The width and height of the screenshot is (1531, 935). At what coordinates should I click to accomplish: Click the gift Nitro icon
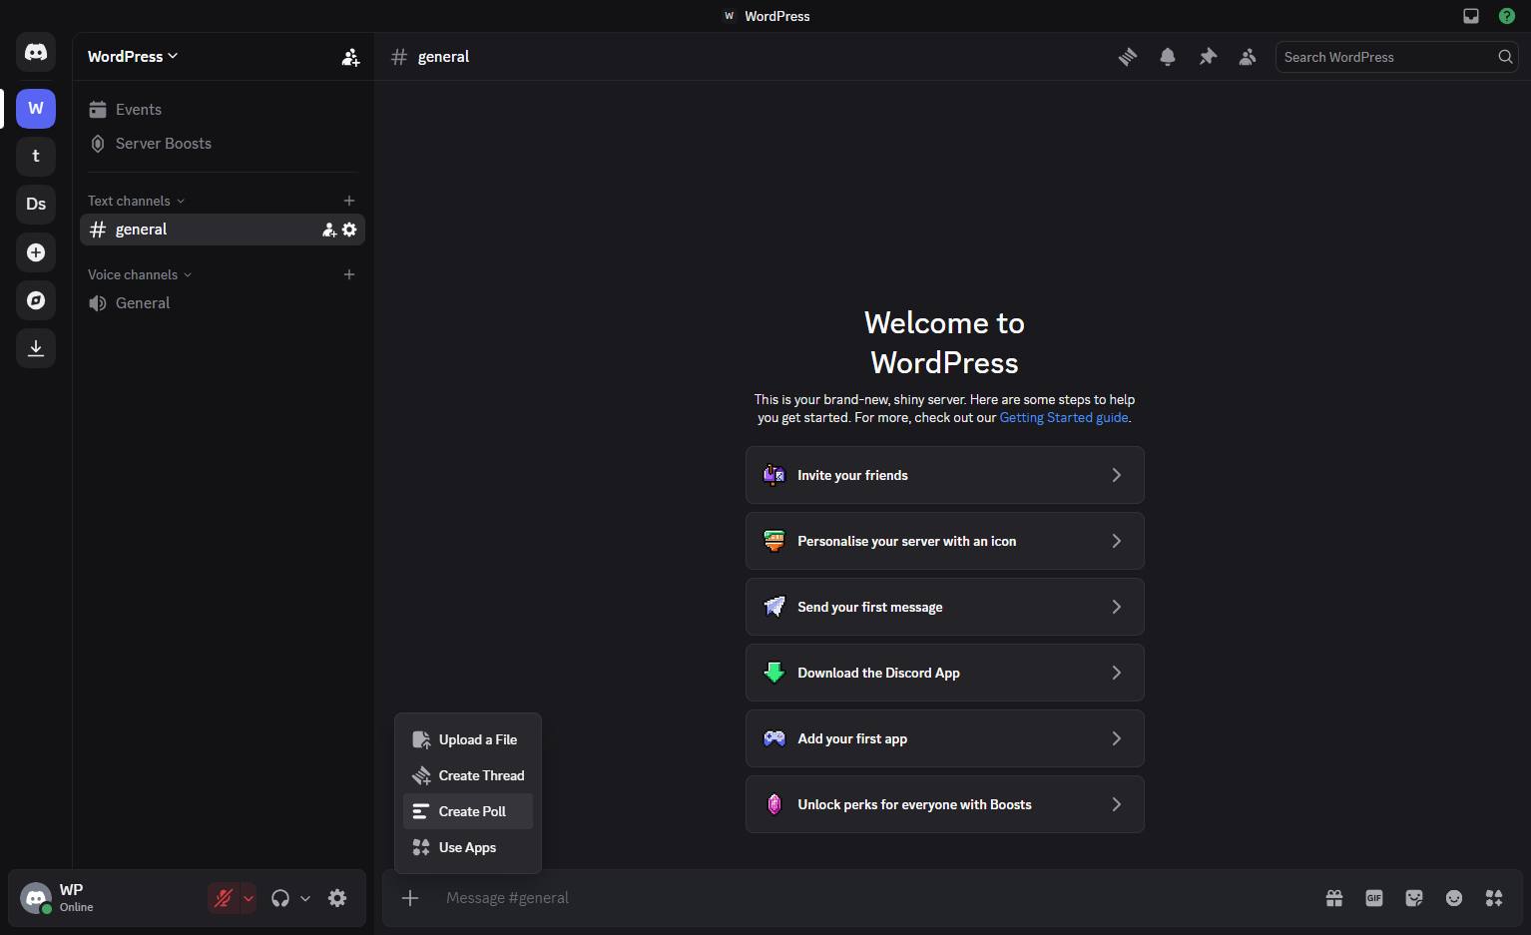click(1334, 898)
